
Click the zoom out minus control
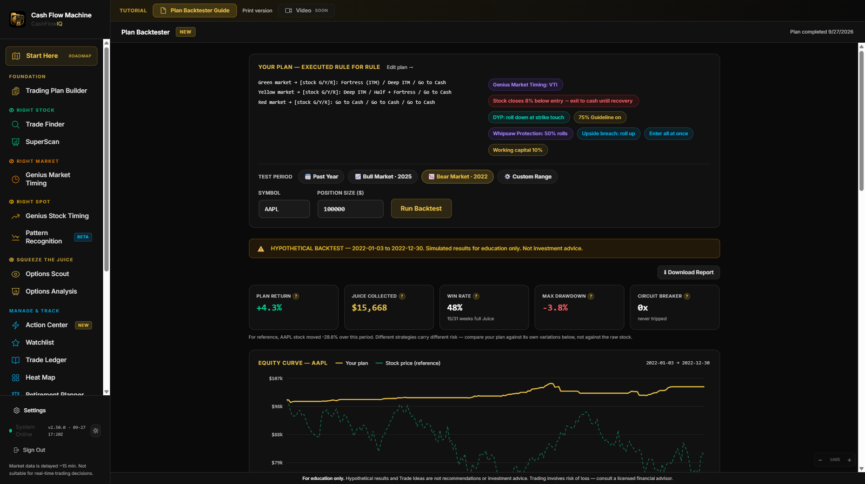(x=820, y=460)
